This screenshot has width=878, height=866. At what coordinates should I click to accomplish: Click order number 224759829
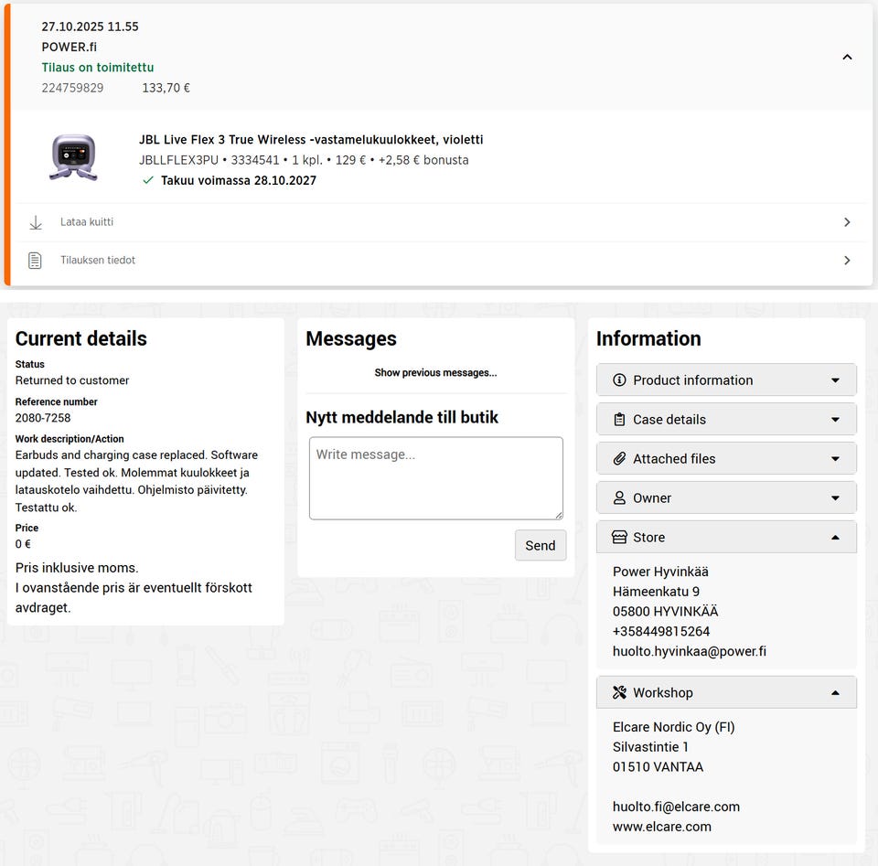pos(72,88)
